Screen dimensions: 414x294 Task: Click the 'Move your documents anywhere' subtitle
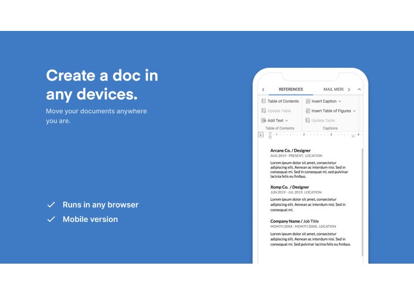pos(97,111)
